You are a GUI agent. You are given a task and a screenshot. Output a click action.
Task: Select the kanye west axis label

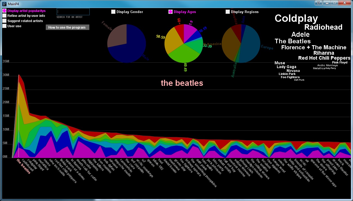pyautogui.click(x=279, y=166)
